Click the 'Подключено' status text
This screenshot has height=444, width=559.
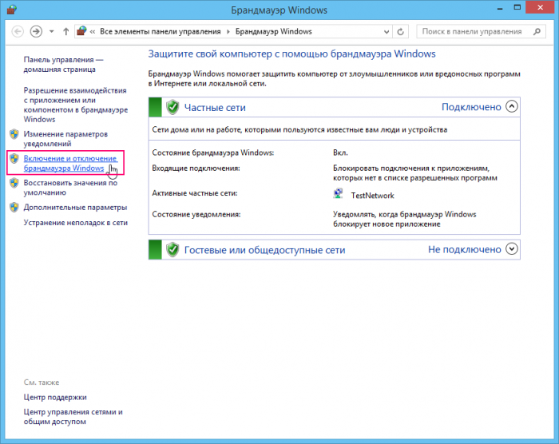click(x=471, y=107)
